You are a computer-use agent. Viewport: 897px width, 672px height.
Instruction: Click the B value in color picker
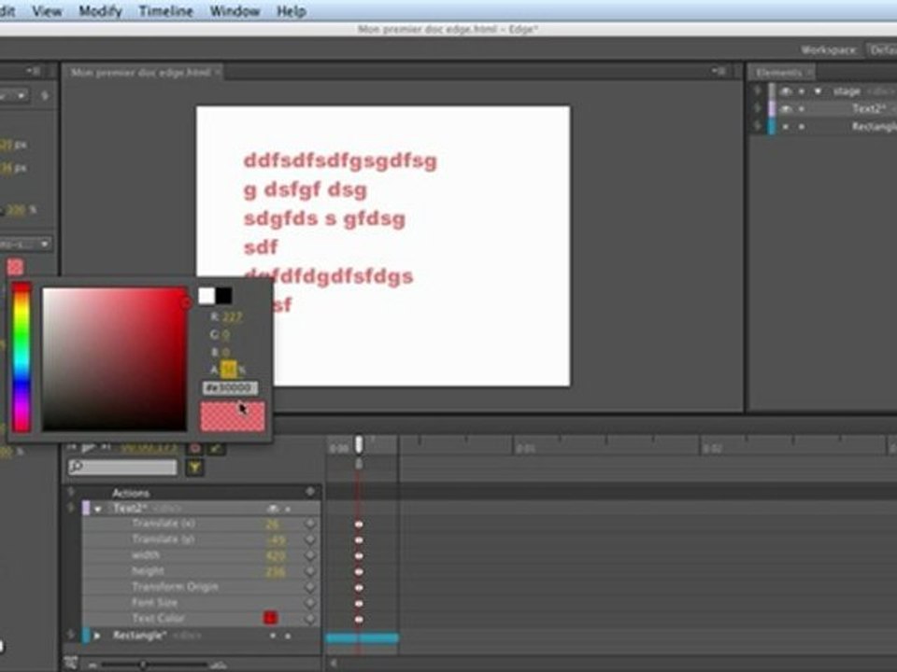[x=226, y=353]
